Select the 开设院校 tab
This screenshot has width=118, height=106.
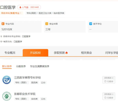click(35, 53)
